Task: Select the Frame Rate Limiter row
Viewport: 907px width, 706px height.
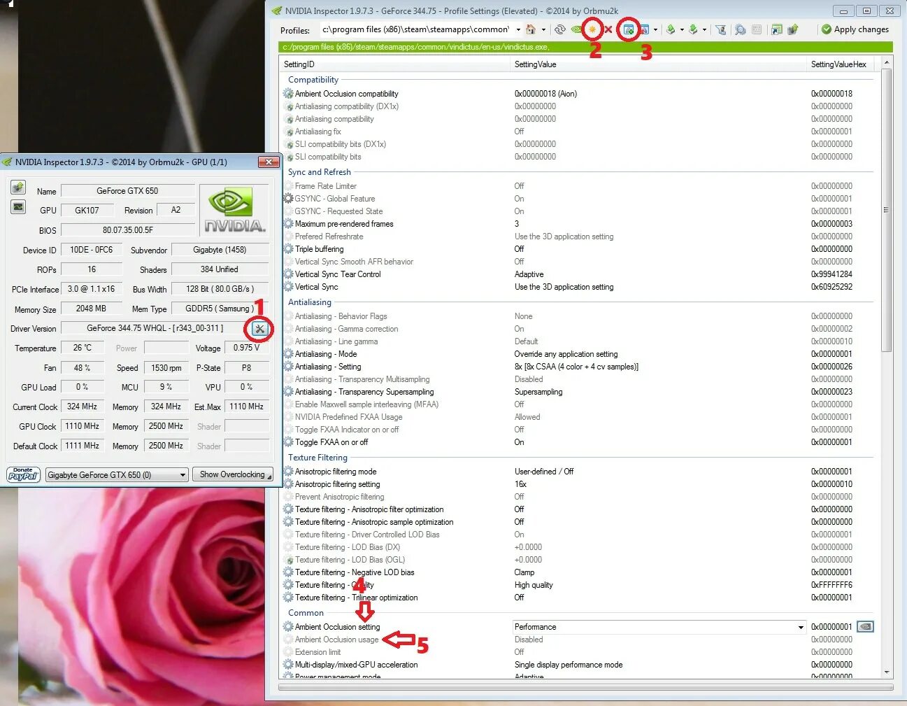Action: (578, 186)
